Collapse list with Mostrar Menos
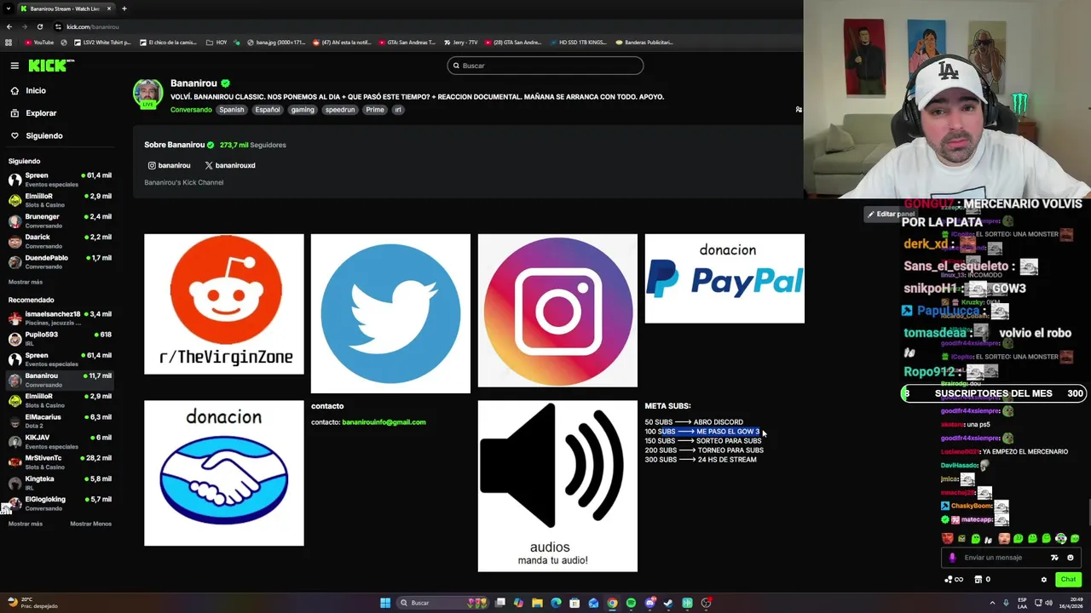The width and height of the screenshot is (1091, 613). pyautogui.click(x=90, y=524)
